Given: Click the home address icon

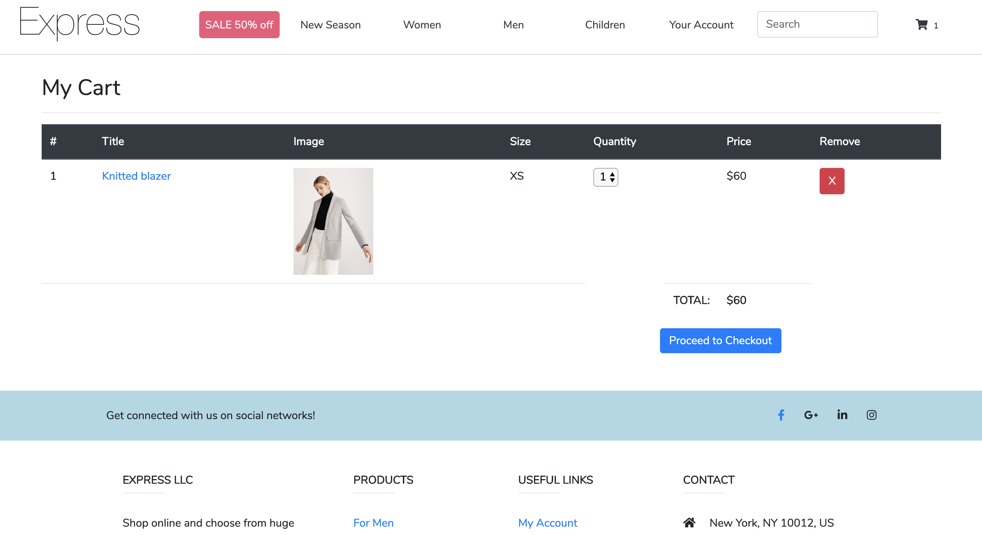Looking at the screenshot, I should 689,523.
